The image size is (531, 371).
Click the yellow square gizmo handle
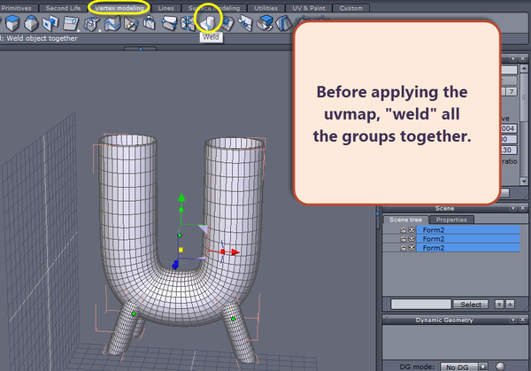[x=181, y=250]
